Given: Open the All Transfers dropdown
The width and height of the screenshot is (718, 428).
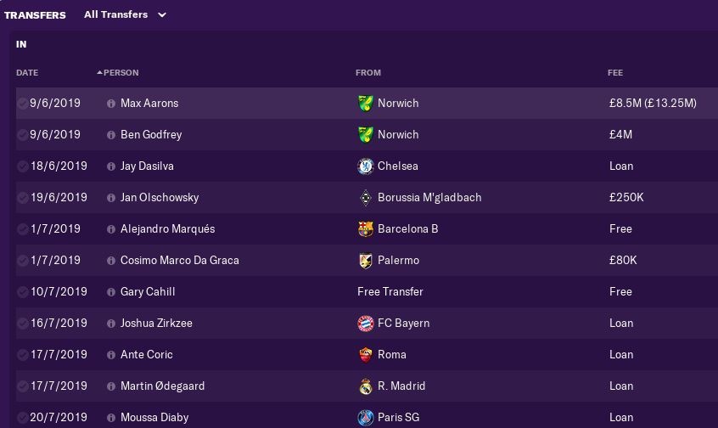Looking at the screenshot, I should coord(125,14).
